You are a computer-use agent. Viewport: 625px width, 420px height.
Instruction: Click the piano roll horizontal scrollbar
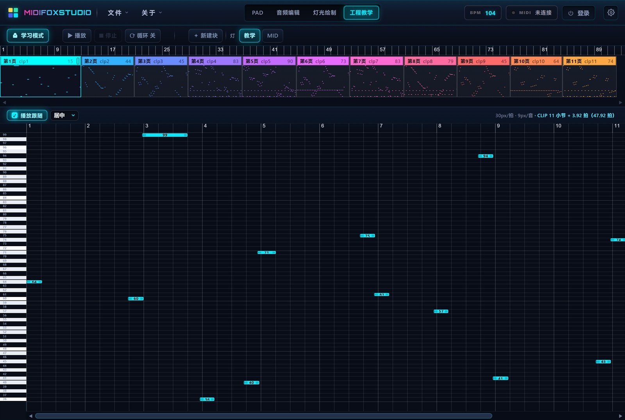pyautogui.click(x=264, y=416)
